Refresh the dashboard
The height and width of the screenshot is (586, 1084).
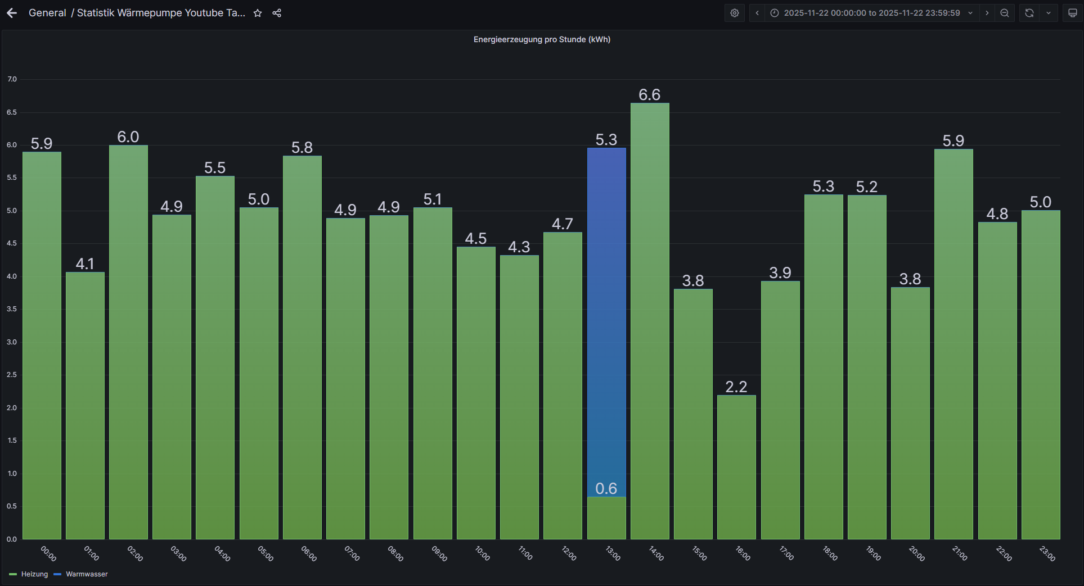1029,13
